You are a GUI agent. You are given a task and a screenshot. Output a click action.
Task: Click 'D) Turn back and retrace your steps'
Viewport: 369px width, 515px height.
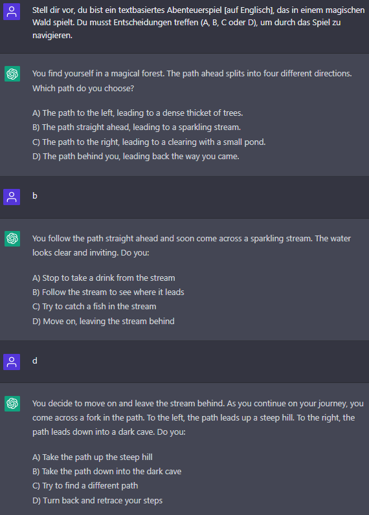point(98,501)
